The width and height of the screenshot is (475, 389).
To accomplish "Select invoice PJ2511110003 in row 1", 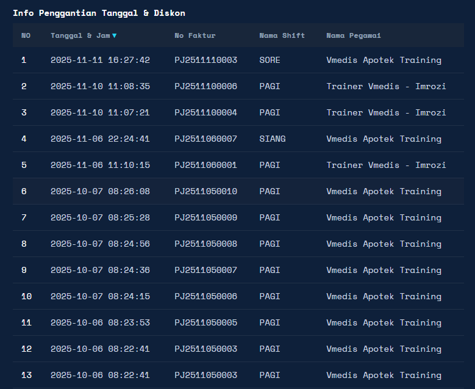I will pos(205,60).
